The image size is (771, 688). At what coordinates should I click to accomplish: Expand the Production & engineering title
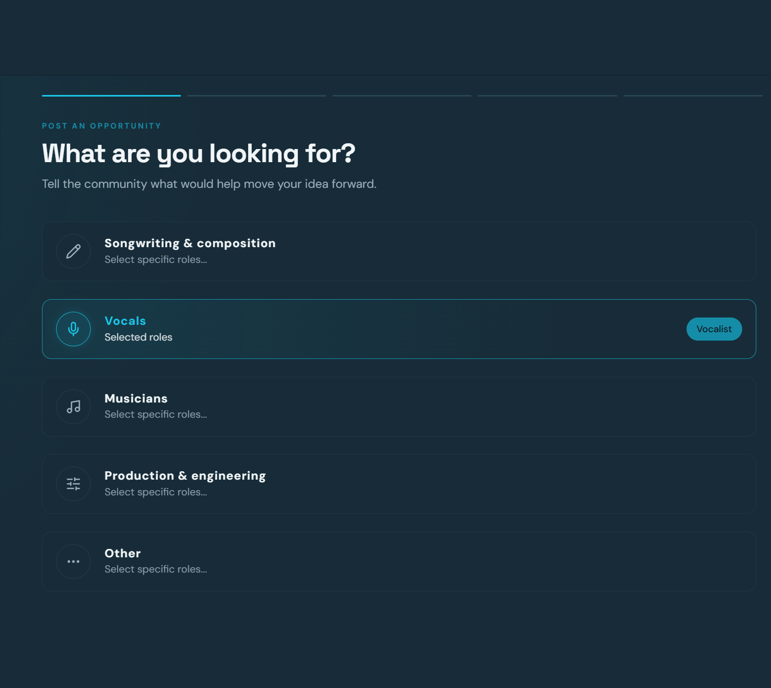point(185,476)
